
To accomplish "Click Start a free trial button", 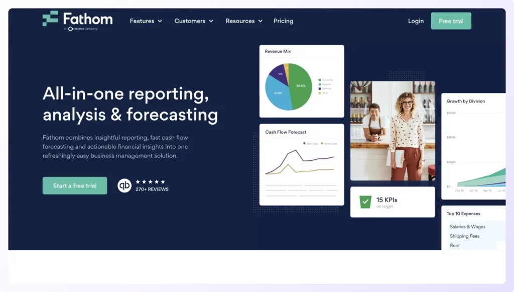I will coord(75,185).
